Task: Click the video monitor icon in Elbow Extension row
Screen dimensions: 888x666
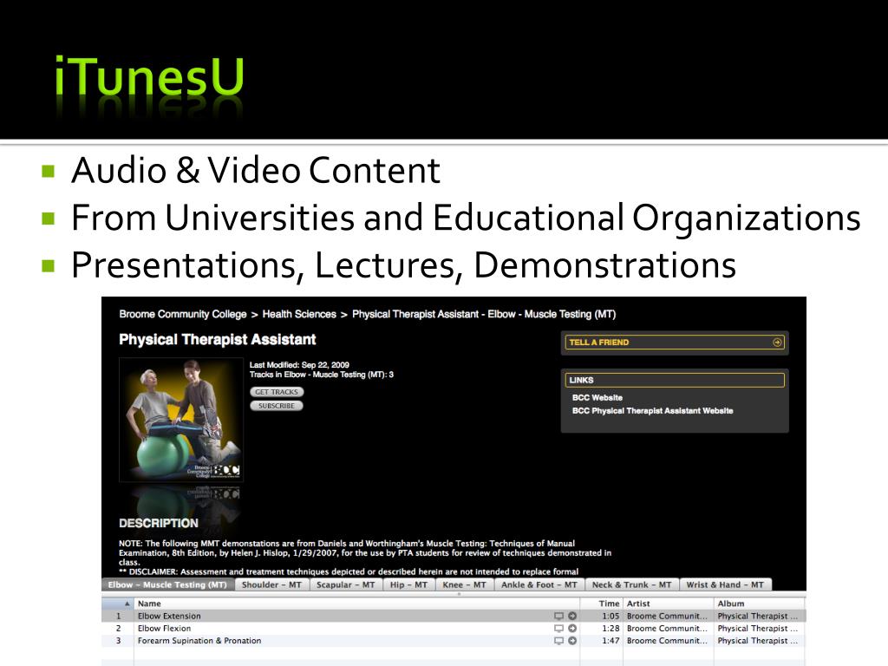Action: (558, 616)
